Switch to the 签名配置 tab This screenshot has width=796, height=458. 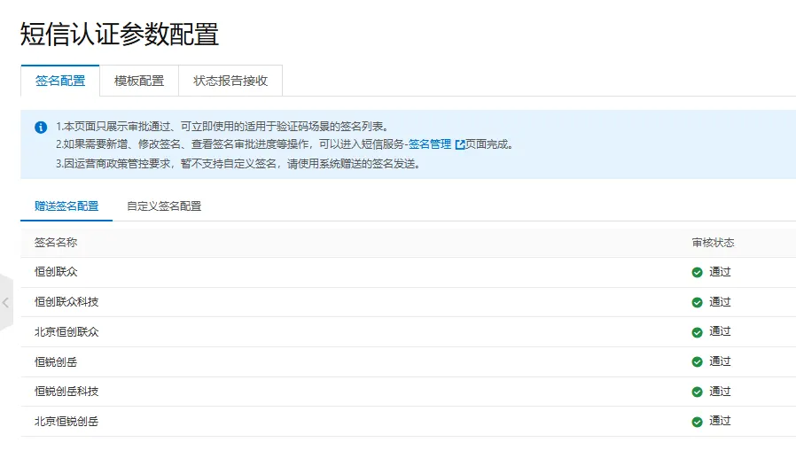tap(60, 81)
